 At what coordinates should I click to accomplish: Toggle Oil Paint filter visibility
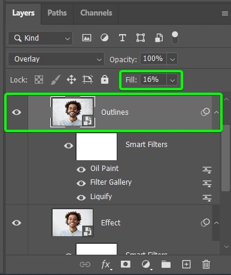(x=81, y=170)
